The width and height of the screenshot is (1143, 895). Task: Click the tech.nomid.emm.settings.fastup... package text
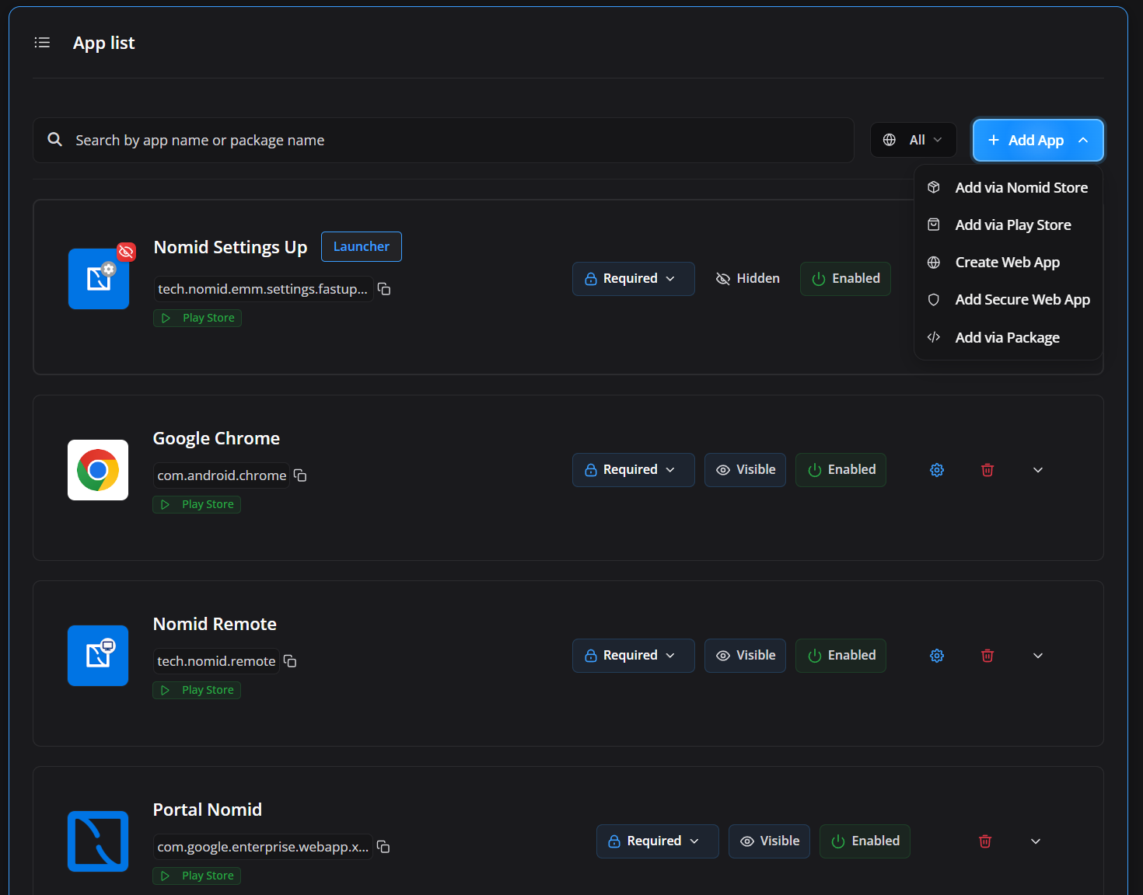coord(263,289)
